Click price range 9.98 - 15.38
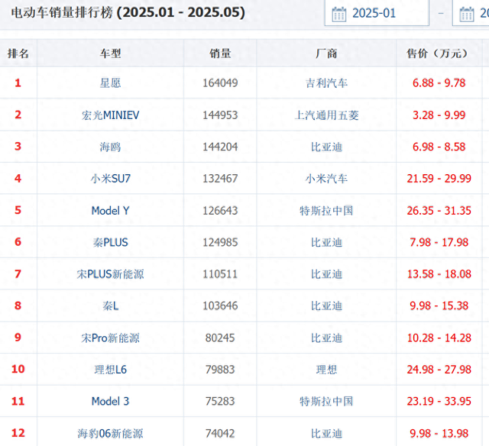Image resolution: width=489 pixels, height=446 pixels. tap(439, 305)
